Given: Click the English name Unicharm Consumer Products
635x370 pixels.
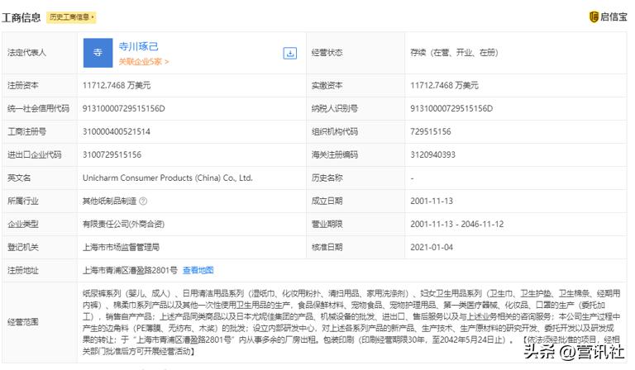Looking at the screenshot, I should (167, 178).
